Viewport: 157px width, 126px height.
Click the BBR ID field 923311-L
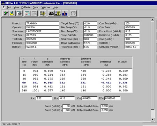(x=42, y=47)
